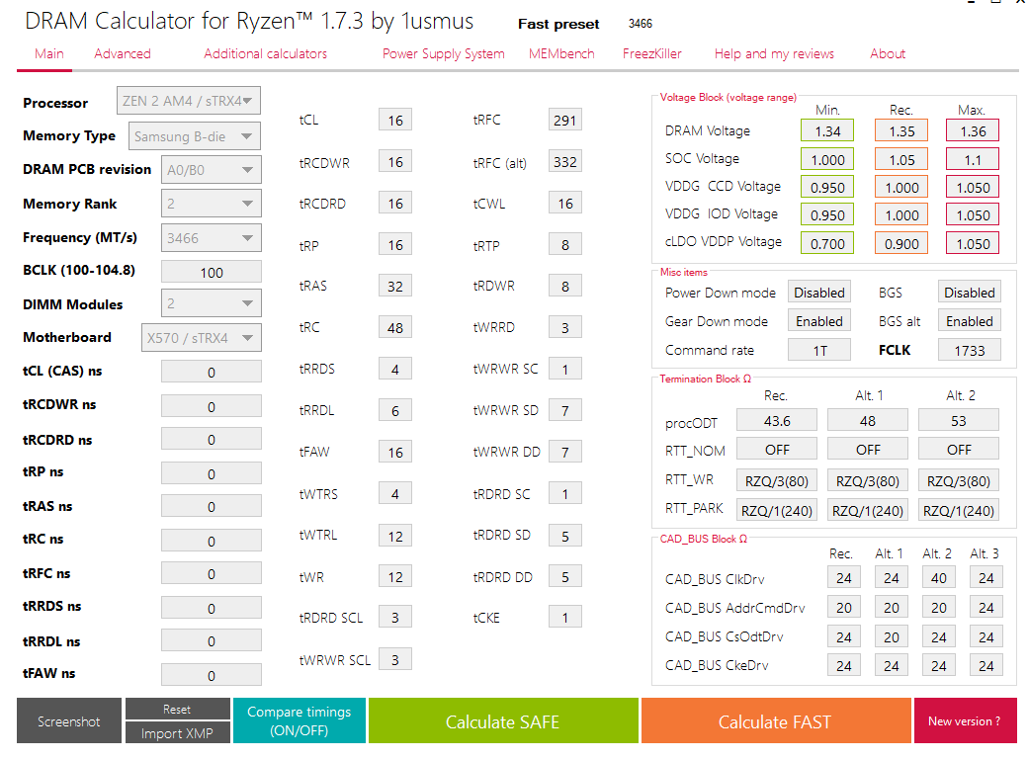Click the BGS Disabled value
The image size is (1028, 760).
(x=970, y=293)
